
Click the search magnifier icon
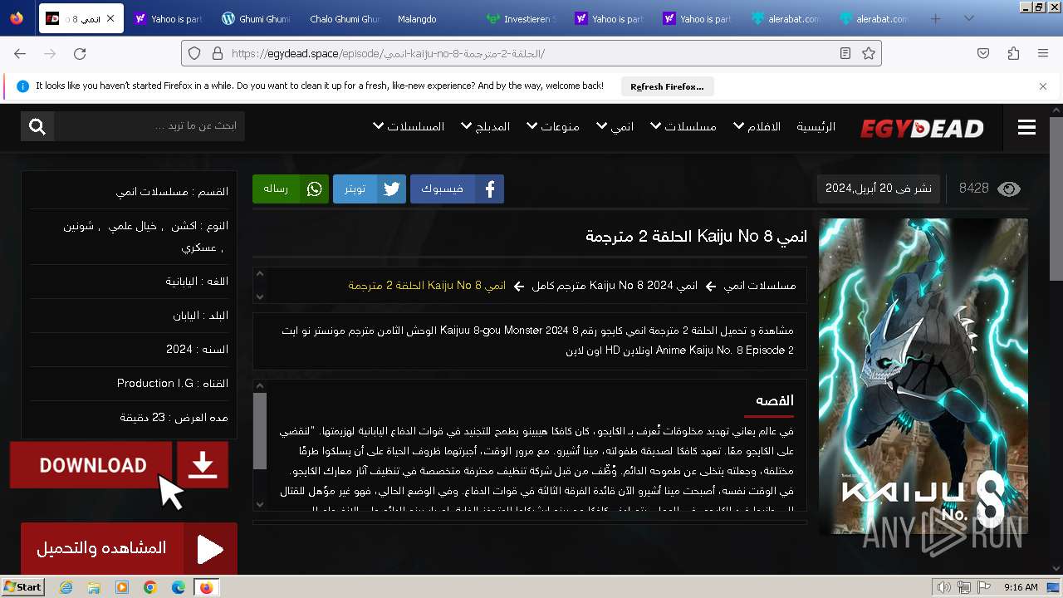[37, 126]
